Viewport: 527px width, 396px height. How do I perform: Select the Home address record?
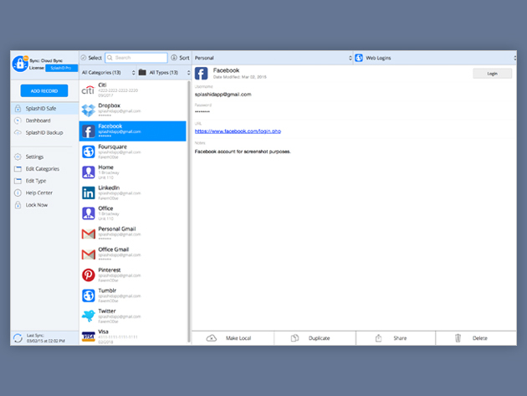133,172
